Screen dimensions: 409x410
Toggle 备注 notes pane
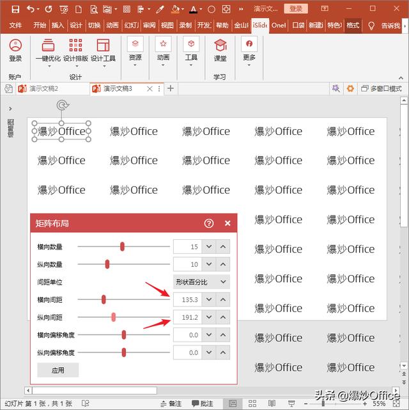(x=171, y=404)
